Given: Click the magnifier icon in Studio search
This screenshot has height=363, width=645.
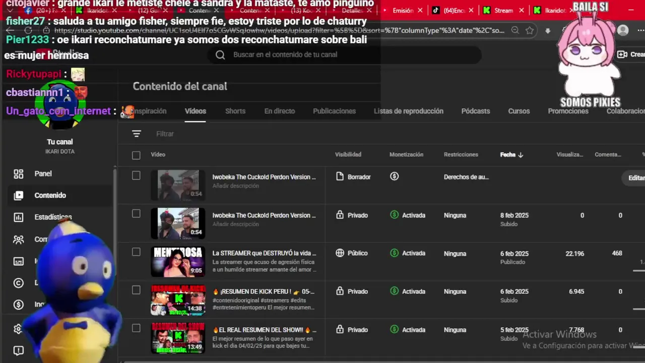Looking at the screenshot, I should click(x=220, y=55).
